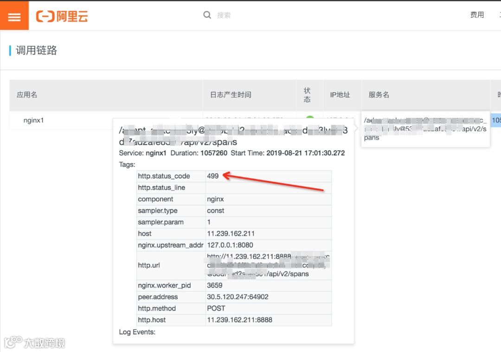This screenshot has height=352, width=501.
Task: Click the service name tooltip ending in pans
Action: pos(425,129)
